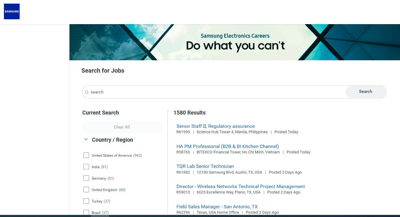Enable the India country filter
Viewport: 400px width, 217px height.
click(86, 167)
